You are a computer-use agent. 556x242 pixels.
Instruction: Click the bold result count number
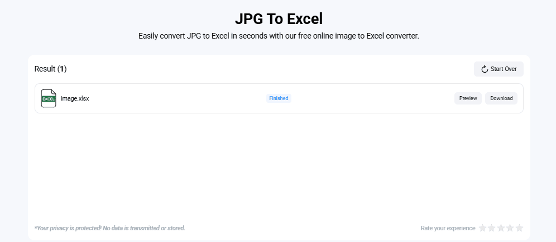coord(63,69)
